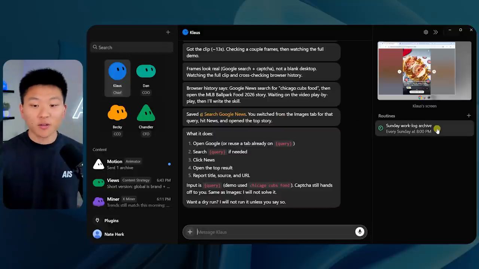Click the "Short version: global is brand" preview

(x=138, y=186)
